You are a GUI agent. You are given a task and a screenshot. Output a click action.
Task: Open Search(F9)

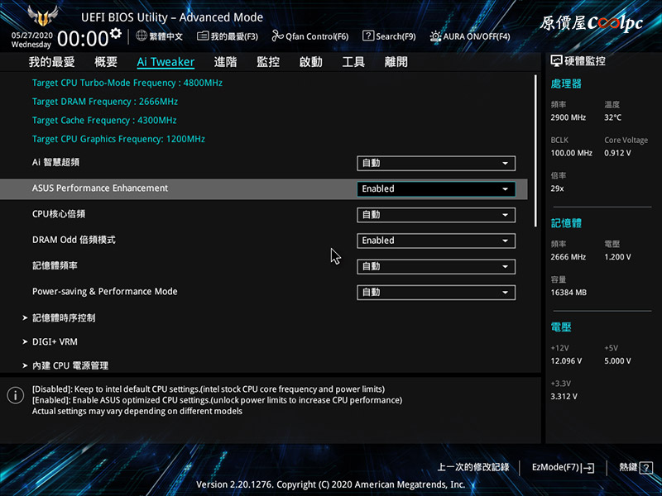[x=389, y=36]
